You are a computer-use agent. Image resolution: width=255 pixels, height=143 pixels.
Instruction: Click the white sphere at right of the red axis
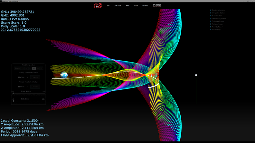coord(196,75)
